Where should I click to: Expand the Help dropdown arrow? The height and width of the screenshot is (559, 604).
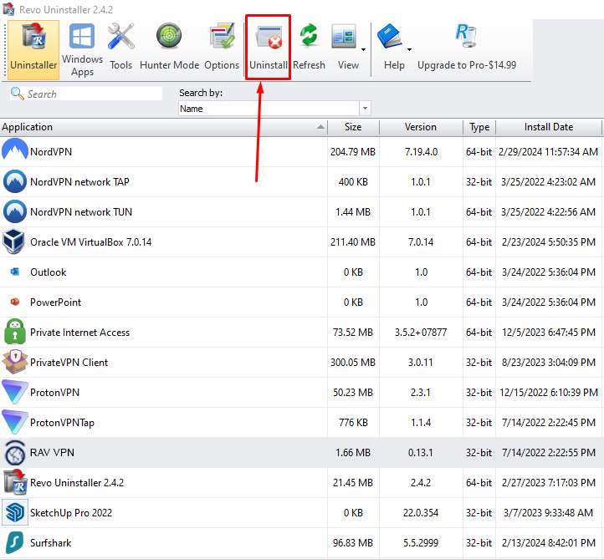coord(409,49)
